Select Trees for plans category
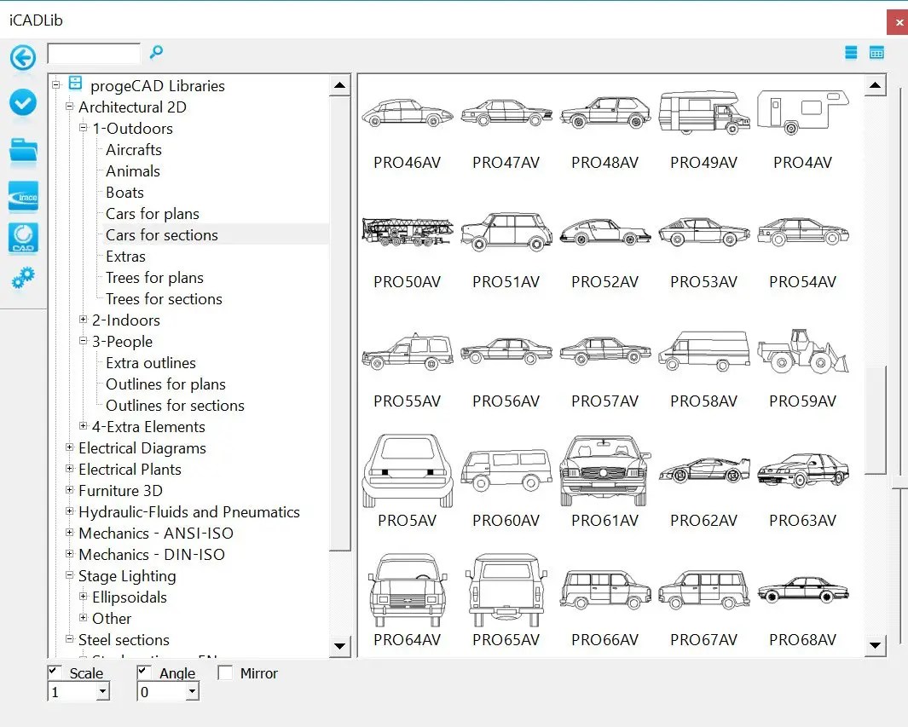The height and width of the screenshot is (727, 908). tap(154, 278)
